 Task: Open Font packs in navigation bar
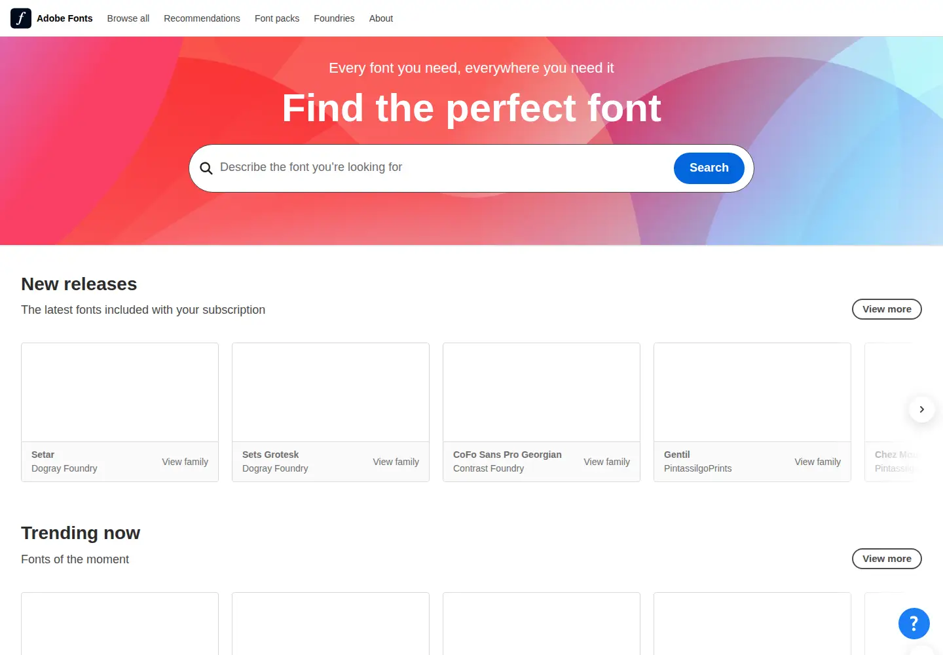tap(277, 18)
